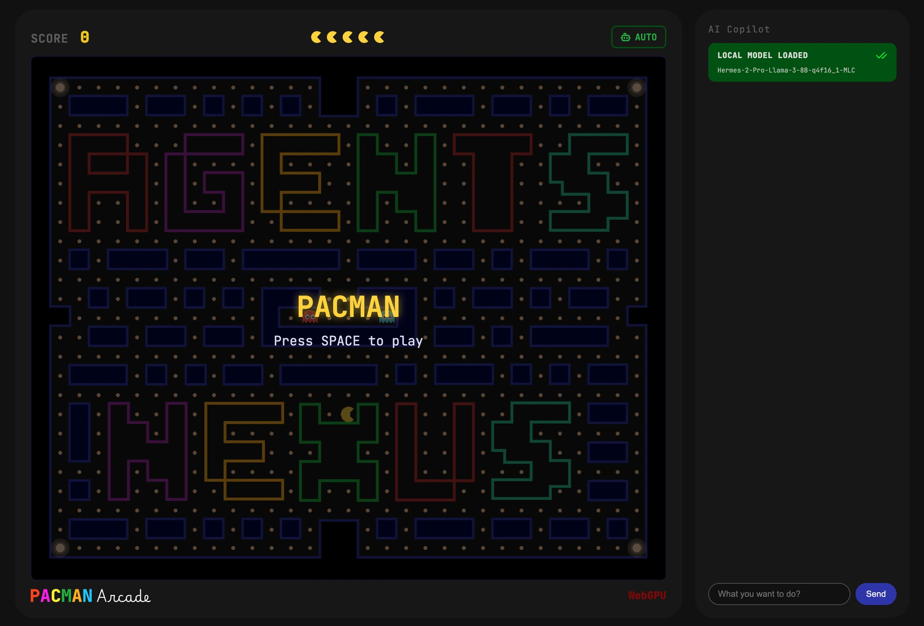Screen dimensions: 924x626
Task: Click the bottom-right corner power pellet
Action: pos(637,548)
